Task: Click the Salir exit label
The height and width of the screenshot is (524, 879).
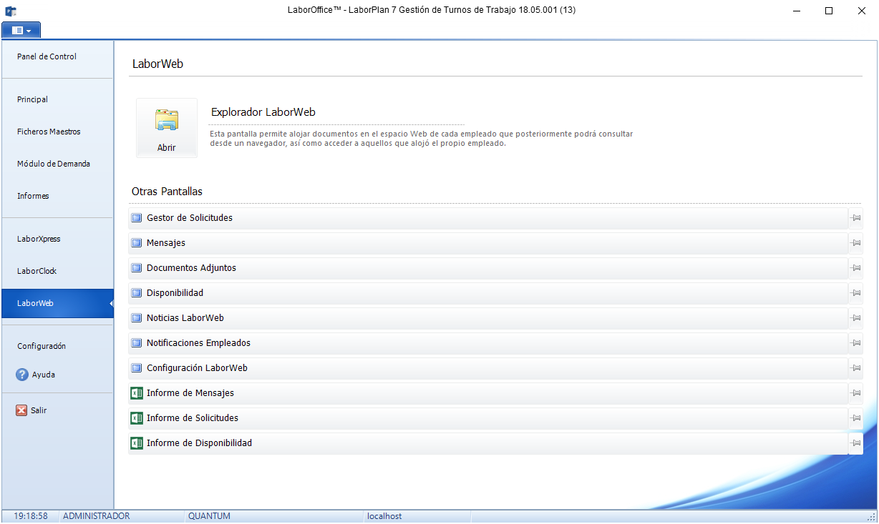Action: (x=39, y=410)
